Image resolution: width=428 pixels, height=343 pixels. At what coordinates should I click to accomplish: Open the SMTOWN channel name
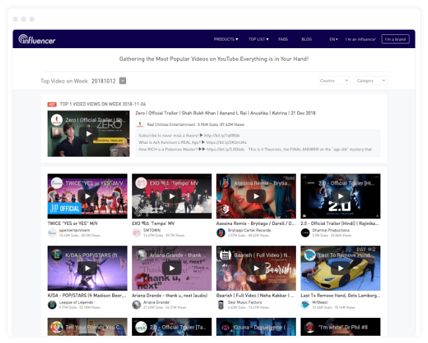click(152, 230)
